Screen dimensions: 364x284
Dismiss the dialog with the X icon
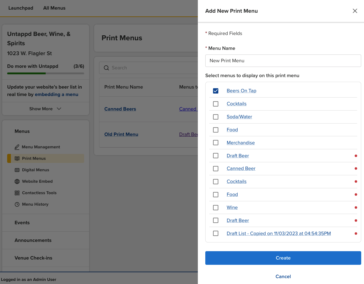[355, 11]
